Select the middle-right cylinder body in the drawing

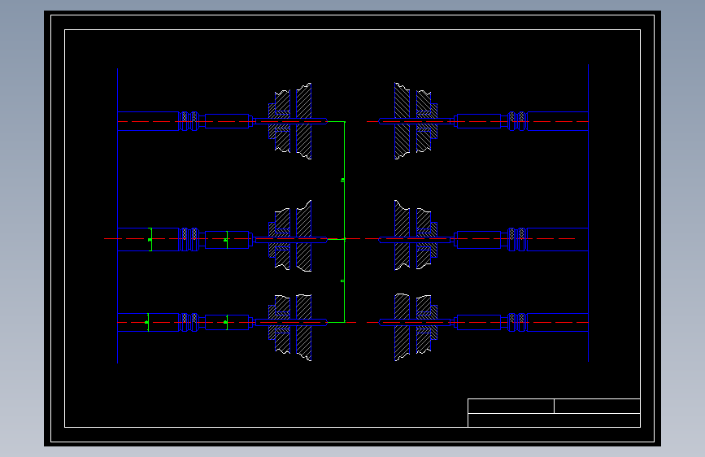pos(558,239)
